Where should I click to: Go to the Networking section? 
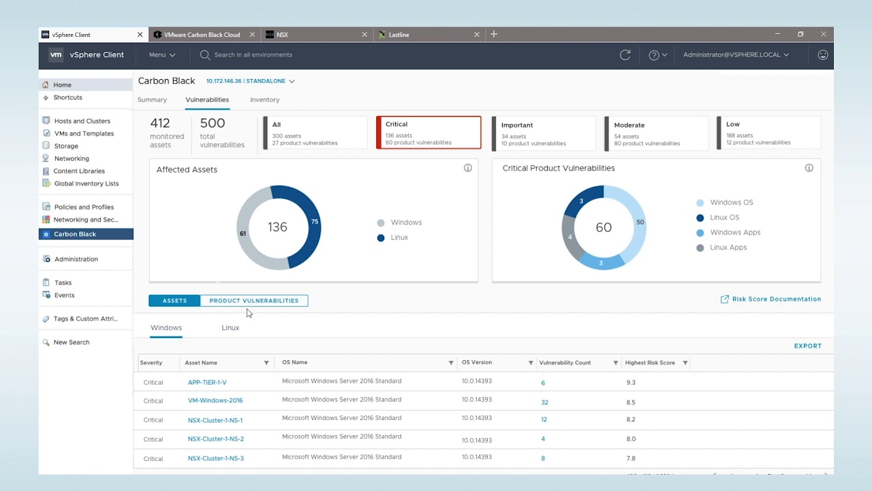click(x=71, y=158)
